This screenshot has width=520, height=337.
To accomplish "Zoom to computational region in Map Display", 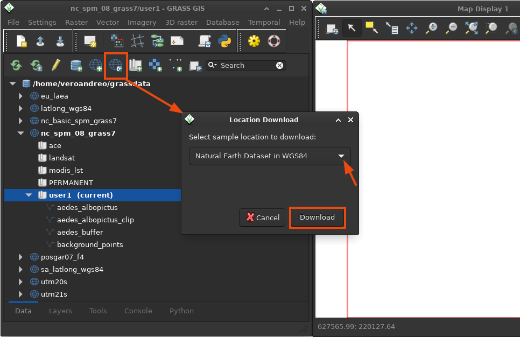I will tap(491, 28).
